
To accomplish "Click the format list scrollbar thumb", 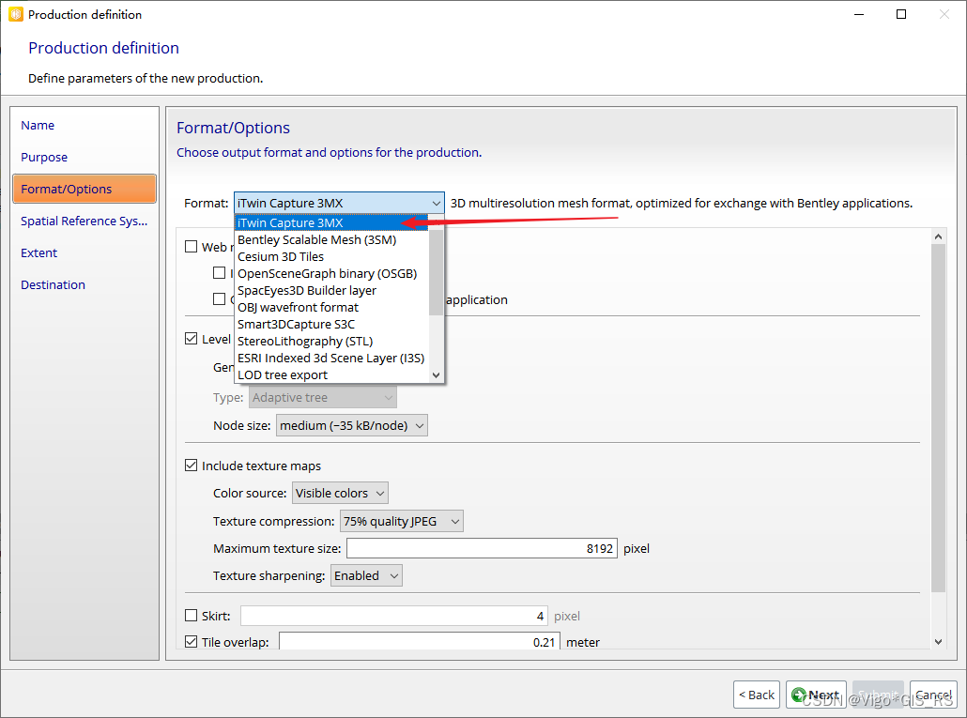I will pos(436,272).
